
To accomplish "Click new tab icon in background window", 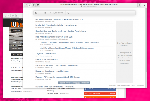I will coord(17,16).
